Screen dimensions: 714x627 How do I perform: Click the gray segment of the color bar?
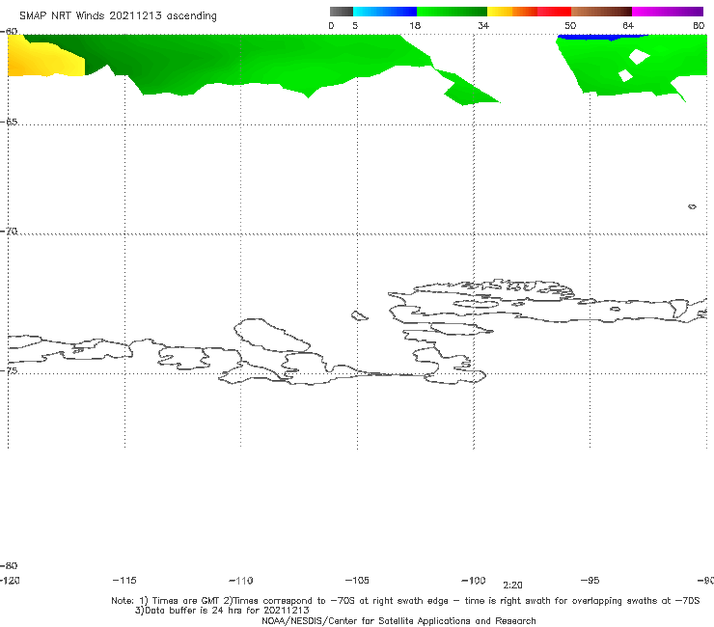[341, 12]
